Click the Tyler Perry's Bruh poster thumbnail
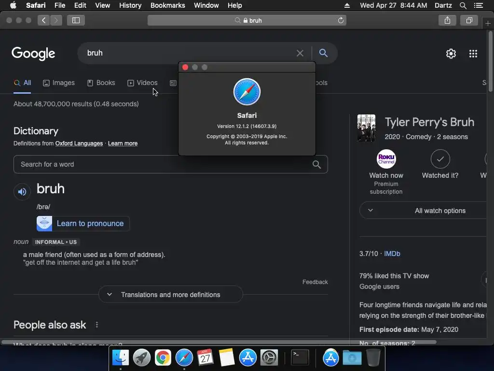Image resolution: width=494 pixels, height=371 pixels. point(367,128)
